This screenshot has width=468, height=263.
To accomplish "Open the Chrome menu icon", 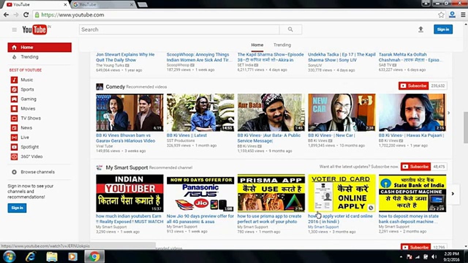I will [x=463, y=15].
